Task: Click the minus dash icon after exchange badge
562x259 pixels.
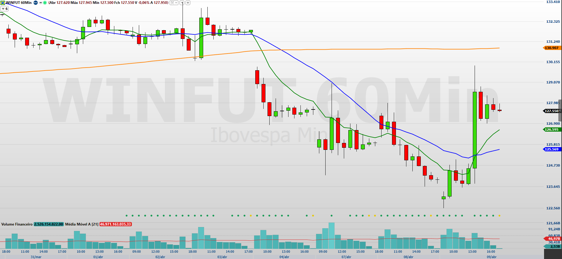Action: coord(40,3)
